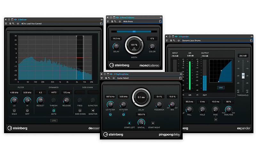This screenshot has width=256, height=144.
Task: Open the BCVs Lead Vox Carved preset dropdown
Action: click(x=58, y=23)
